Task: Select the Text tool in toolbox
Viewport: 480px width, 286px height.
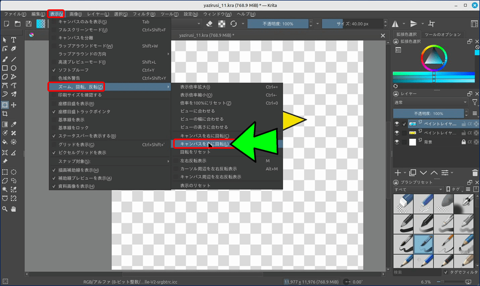Action: (x=14, y=40)
